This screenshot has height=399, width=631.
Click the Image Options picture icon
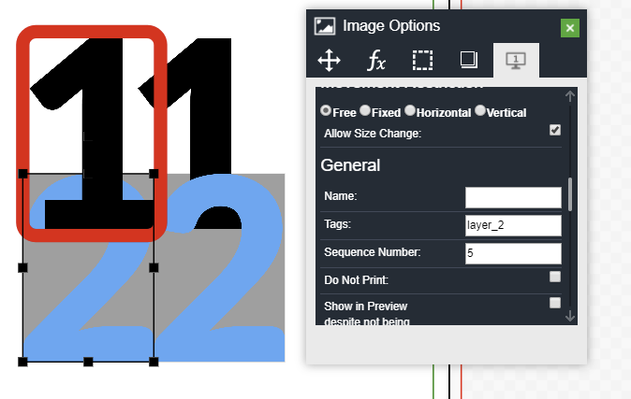[325, 26]
